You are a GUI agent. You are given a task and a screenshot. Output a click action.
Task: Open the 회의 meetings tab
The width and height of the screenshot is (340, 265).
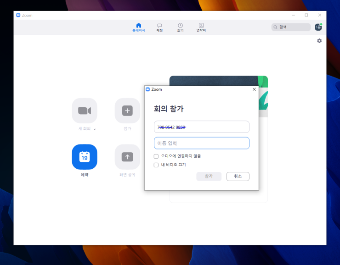pyautogui.click(x=180, y=28)
